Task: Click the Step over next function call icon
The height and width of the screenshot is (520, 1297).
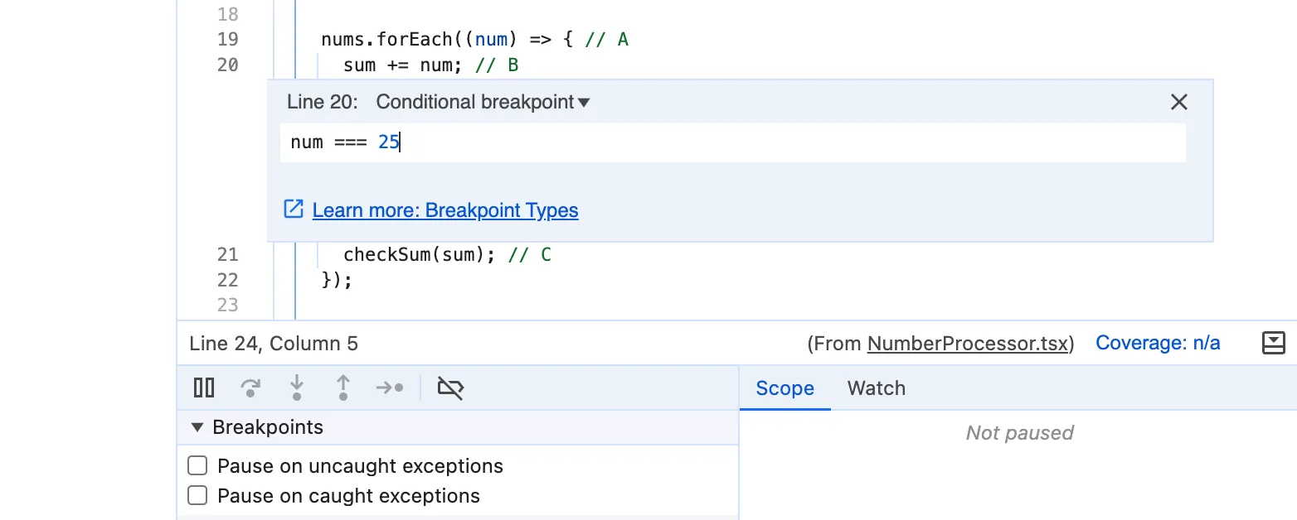Action: pyautogui.click(x=250, y=388)
